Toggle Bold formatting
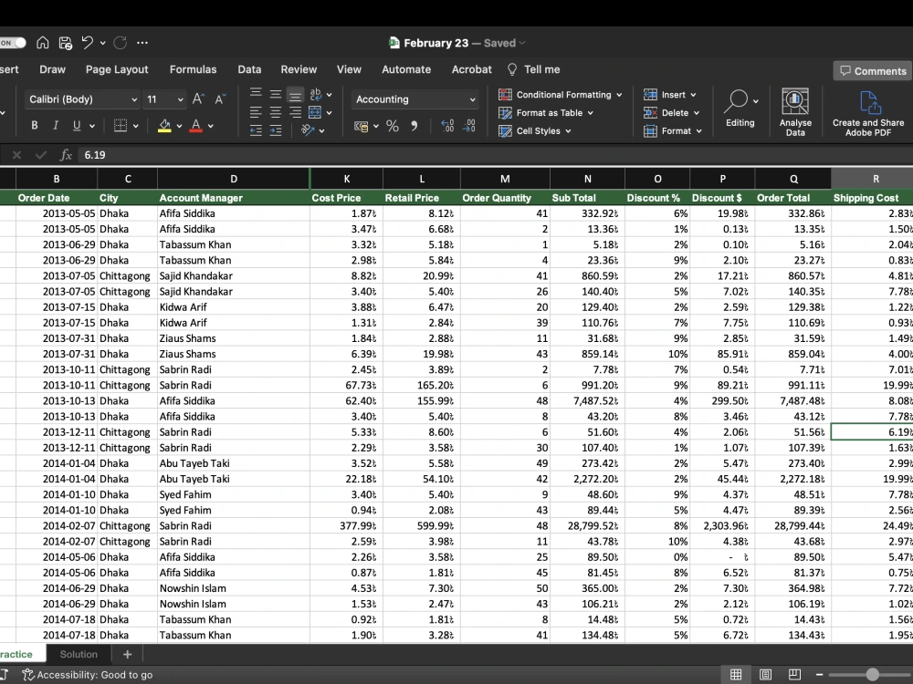913x684 pixels. coord(35,126)
